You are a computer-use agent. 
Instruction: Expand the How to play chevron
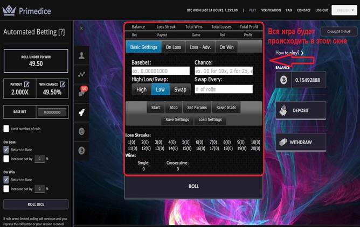pyautogui.click(x=302, y=53)
